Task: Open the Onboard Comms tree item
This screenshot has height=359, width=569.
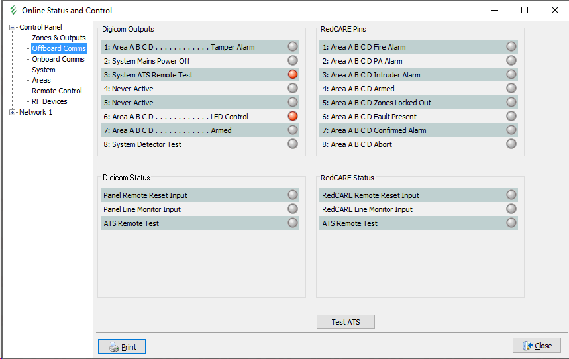Action: coord(58,59)
